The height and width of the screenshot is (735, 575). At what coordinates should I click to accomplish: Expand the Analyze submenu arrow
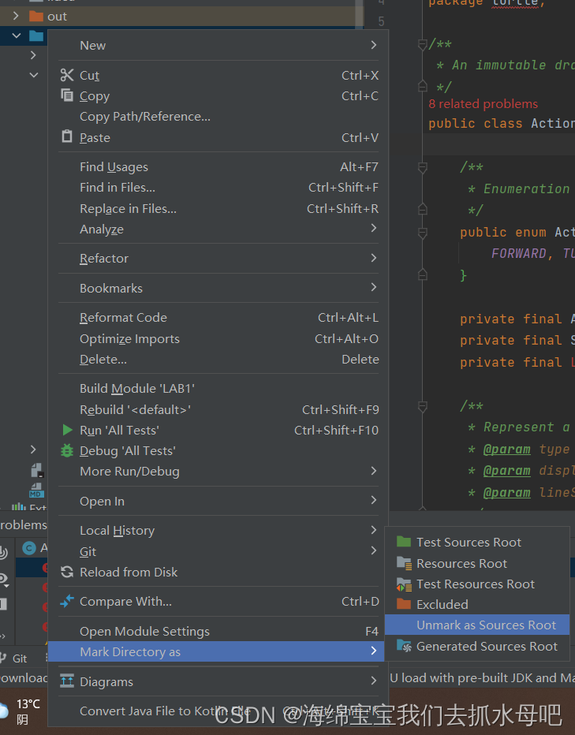point(374,228)
